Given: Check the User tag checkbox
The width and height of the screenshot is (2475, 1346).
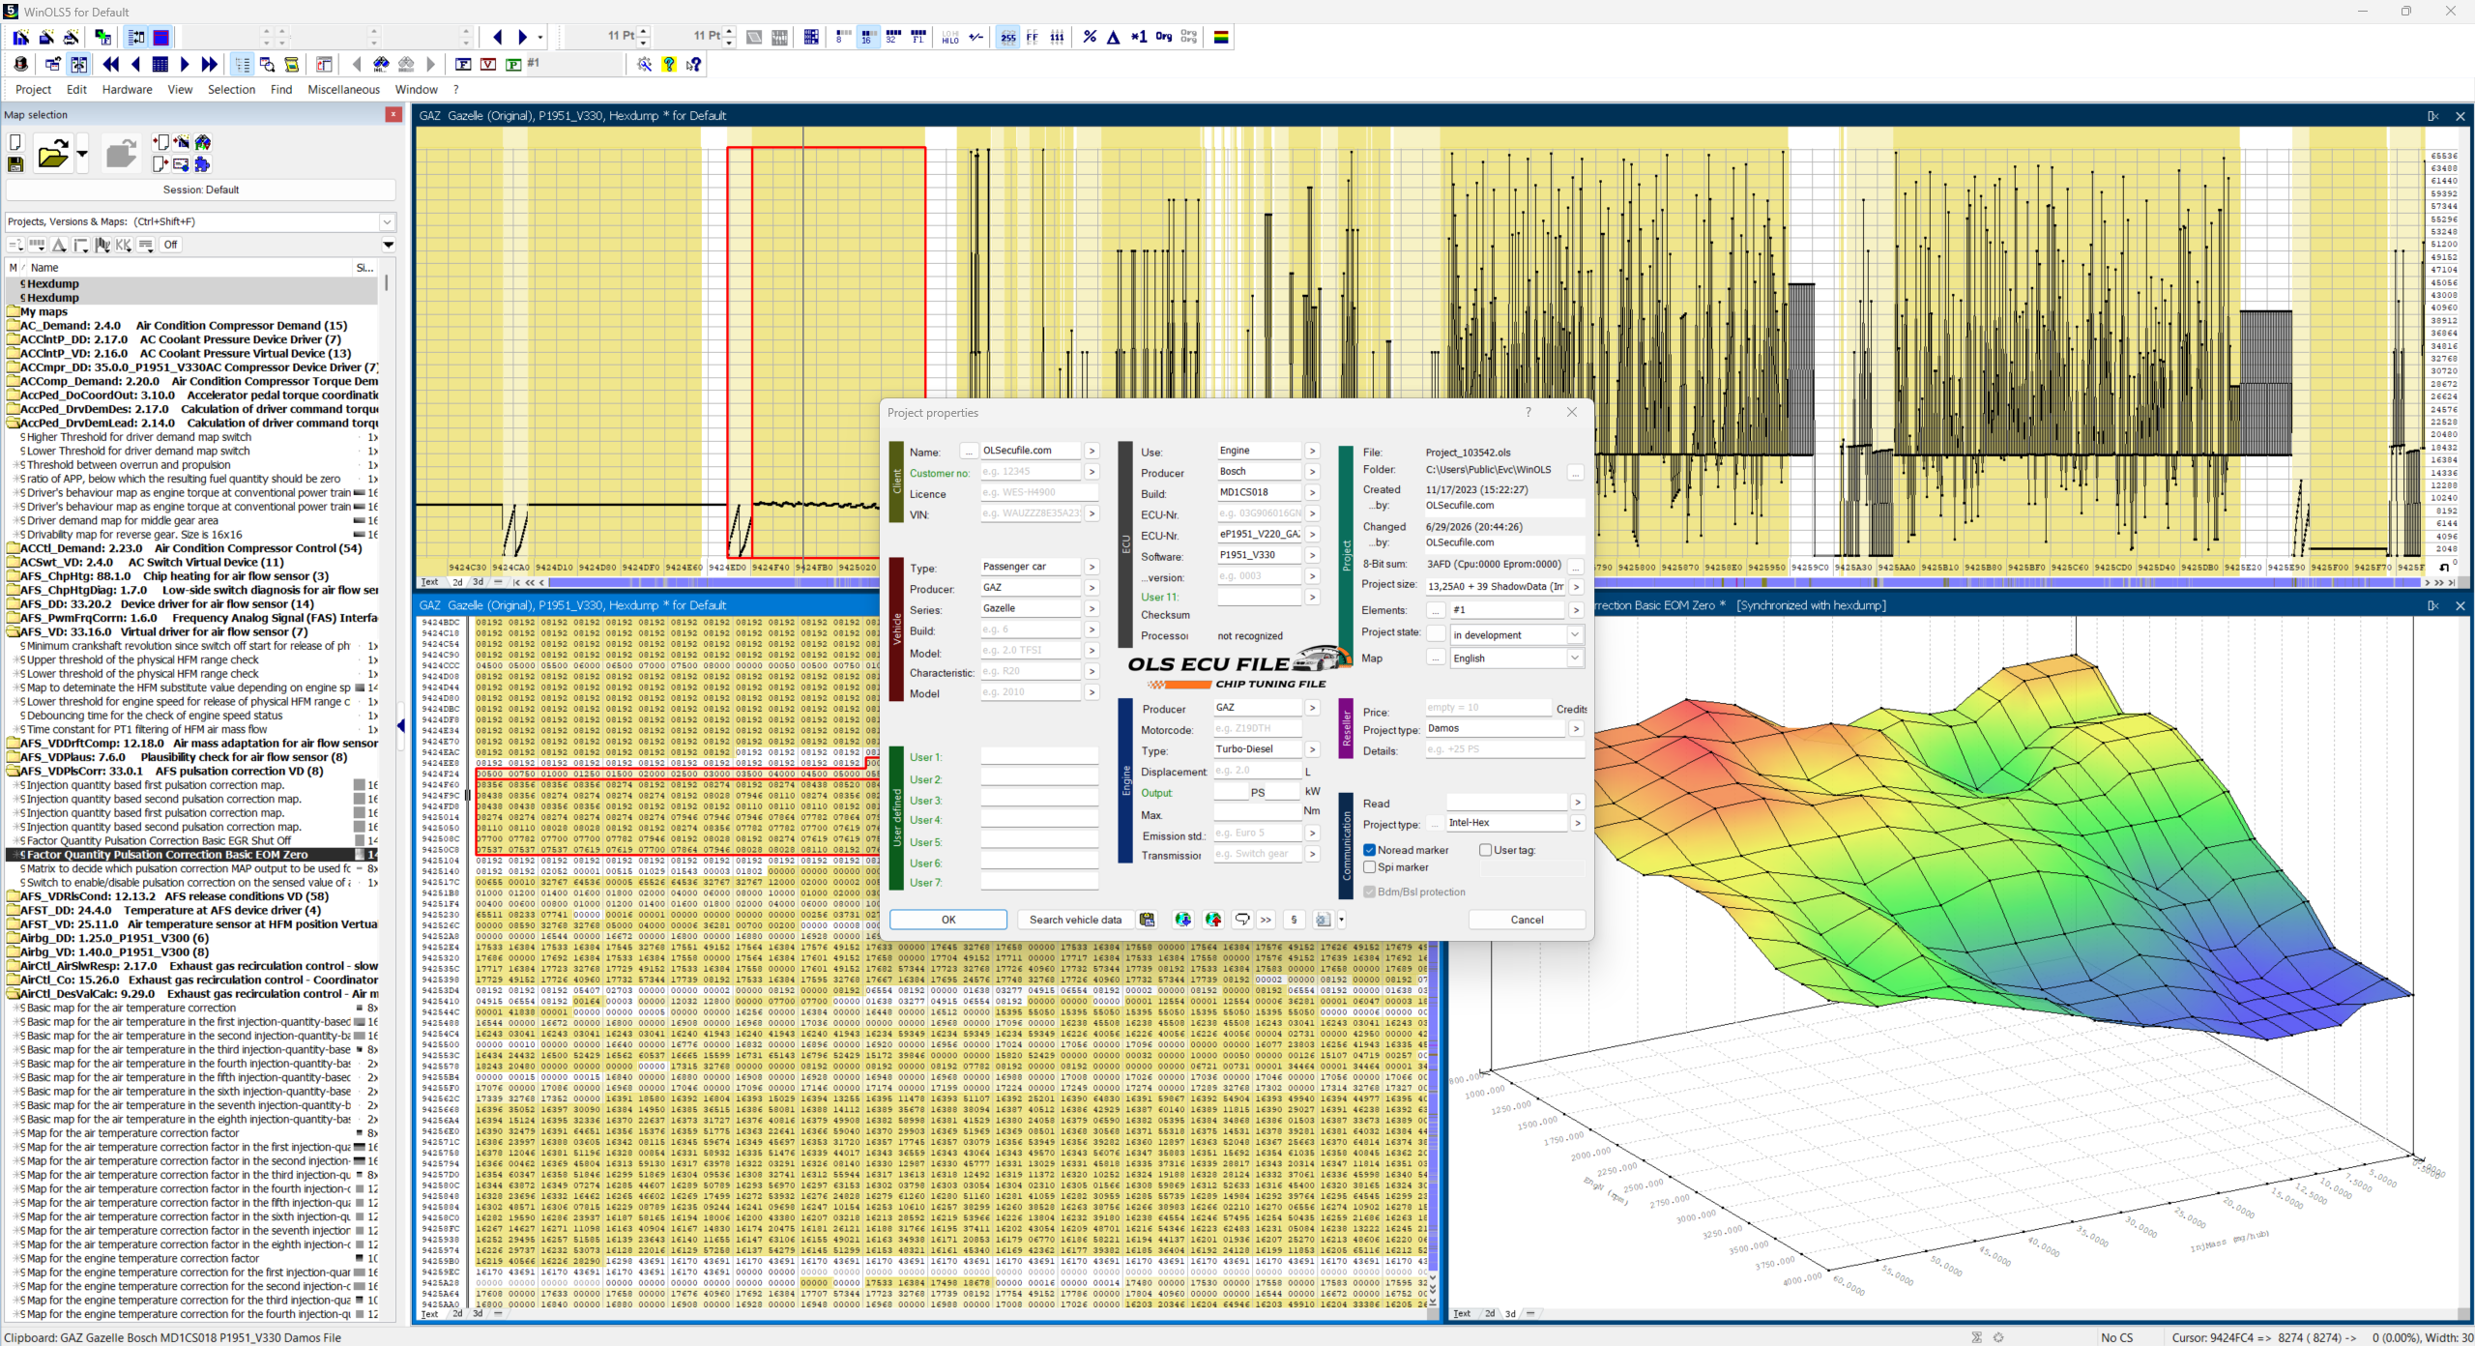Looking at the screenshot, I should (x=1486, y=850).
